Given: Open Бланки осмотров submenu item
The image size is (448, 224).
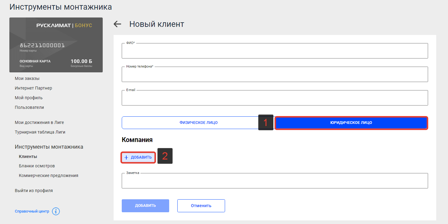Looking at the screenshot, I should [37, 166].
